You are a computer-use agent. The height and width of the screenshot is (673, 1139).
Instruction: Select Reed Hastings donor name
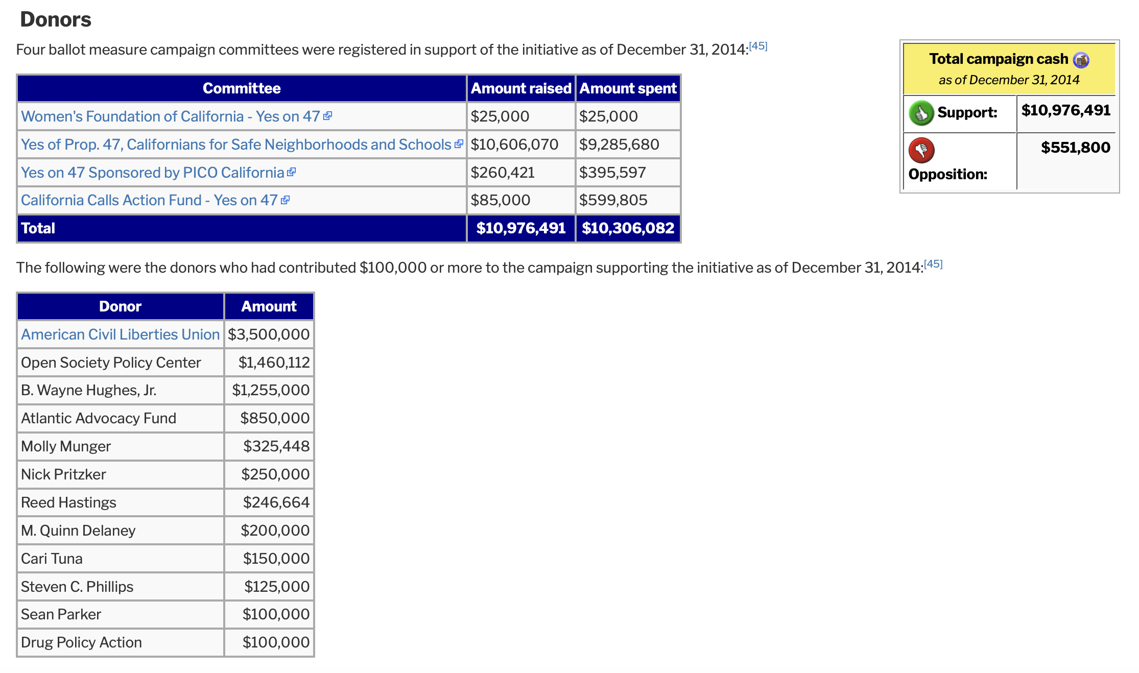coord(68,502)
